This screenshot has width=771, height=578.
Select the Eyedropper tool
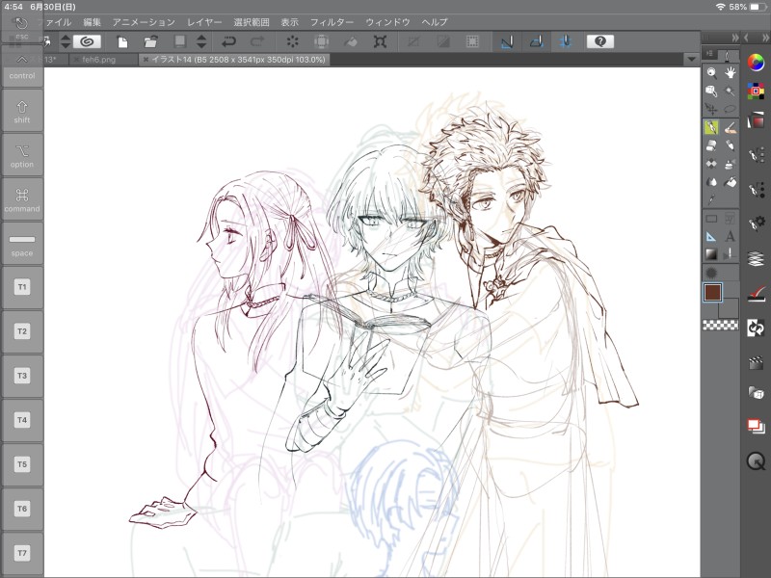coord(711,199)
